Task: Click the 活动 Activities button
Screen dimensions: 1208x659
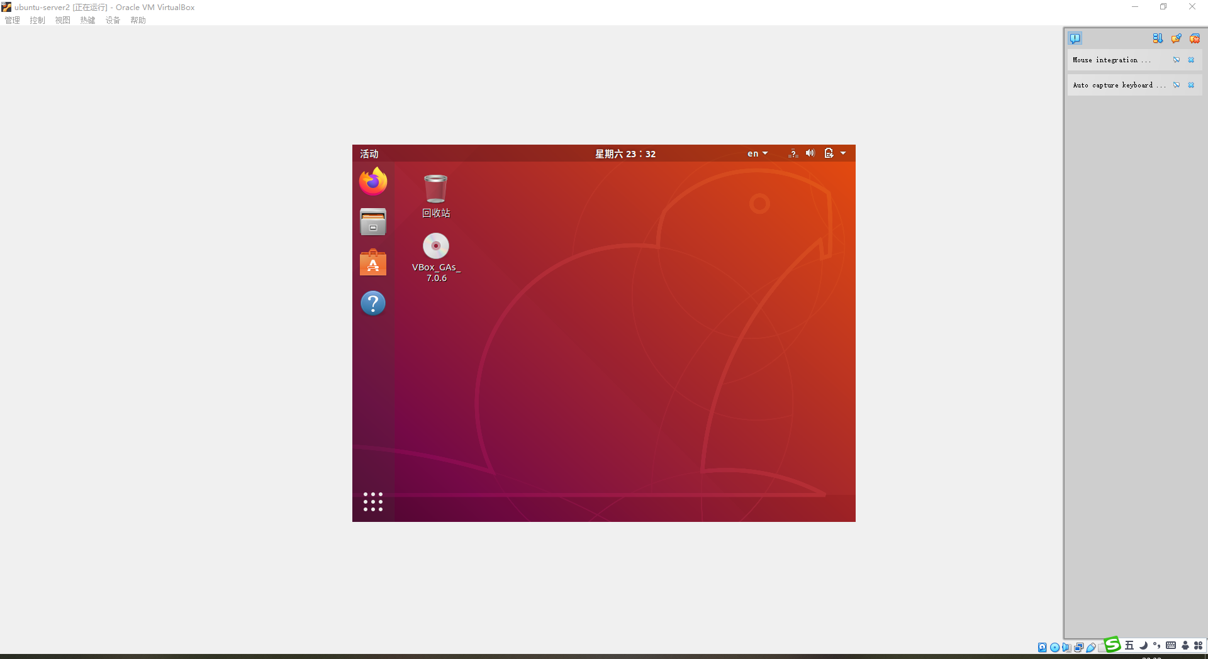Action: tap(369, 154)
